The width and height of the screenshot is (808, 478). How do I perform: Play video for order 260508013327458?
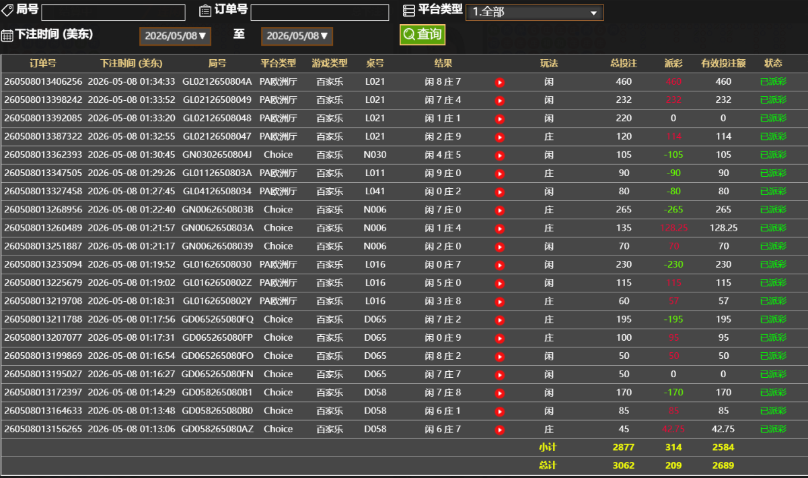(x=500, y=192)
